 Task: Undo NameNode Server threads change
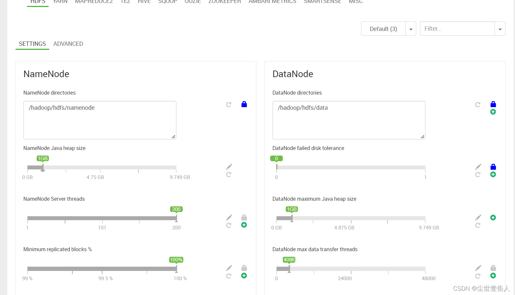click(x=229, y=225)
